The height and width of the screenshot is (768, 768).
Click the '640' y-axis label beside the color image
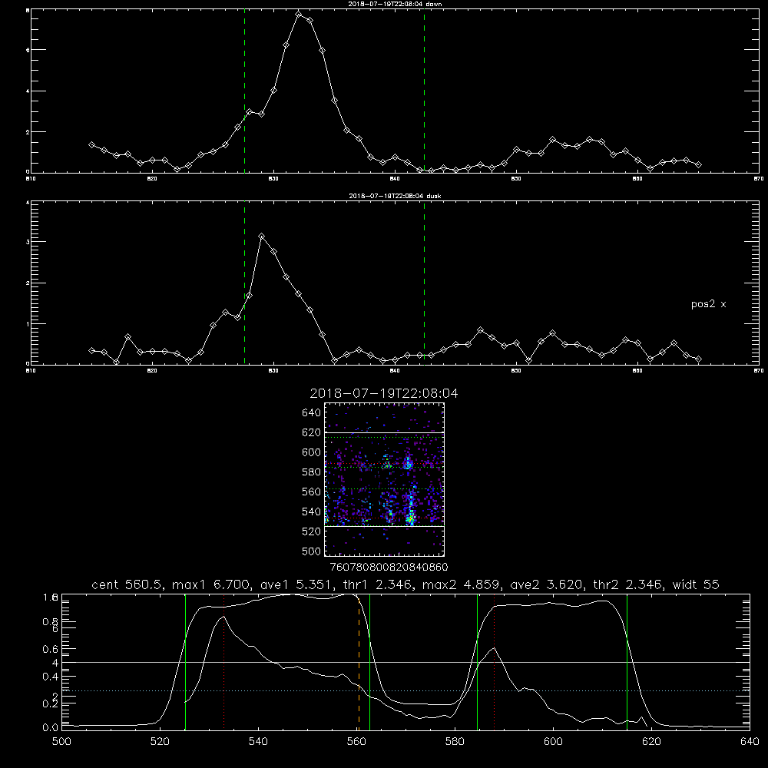coord(312,413)
